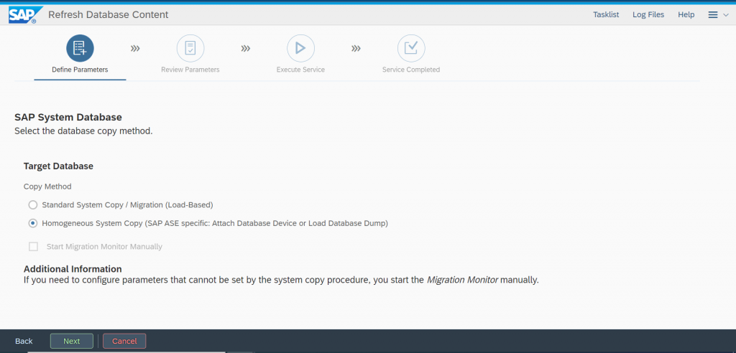Select the Execute Service play icon

[x=300, y=48]
